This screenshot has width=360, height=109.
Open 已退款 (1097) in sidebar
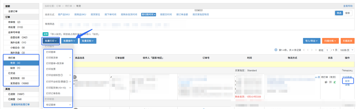[21, 94]
